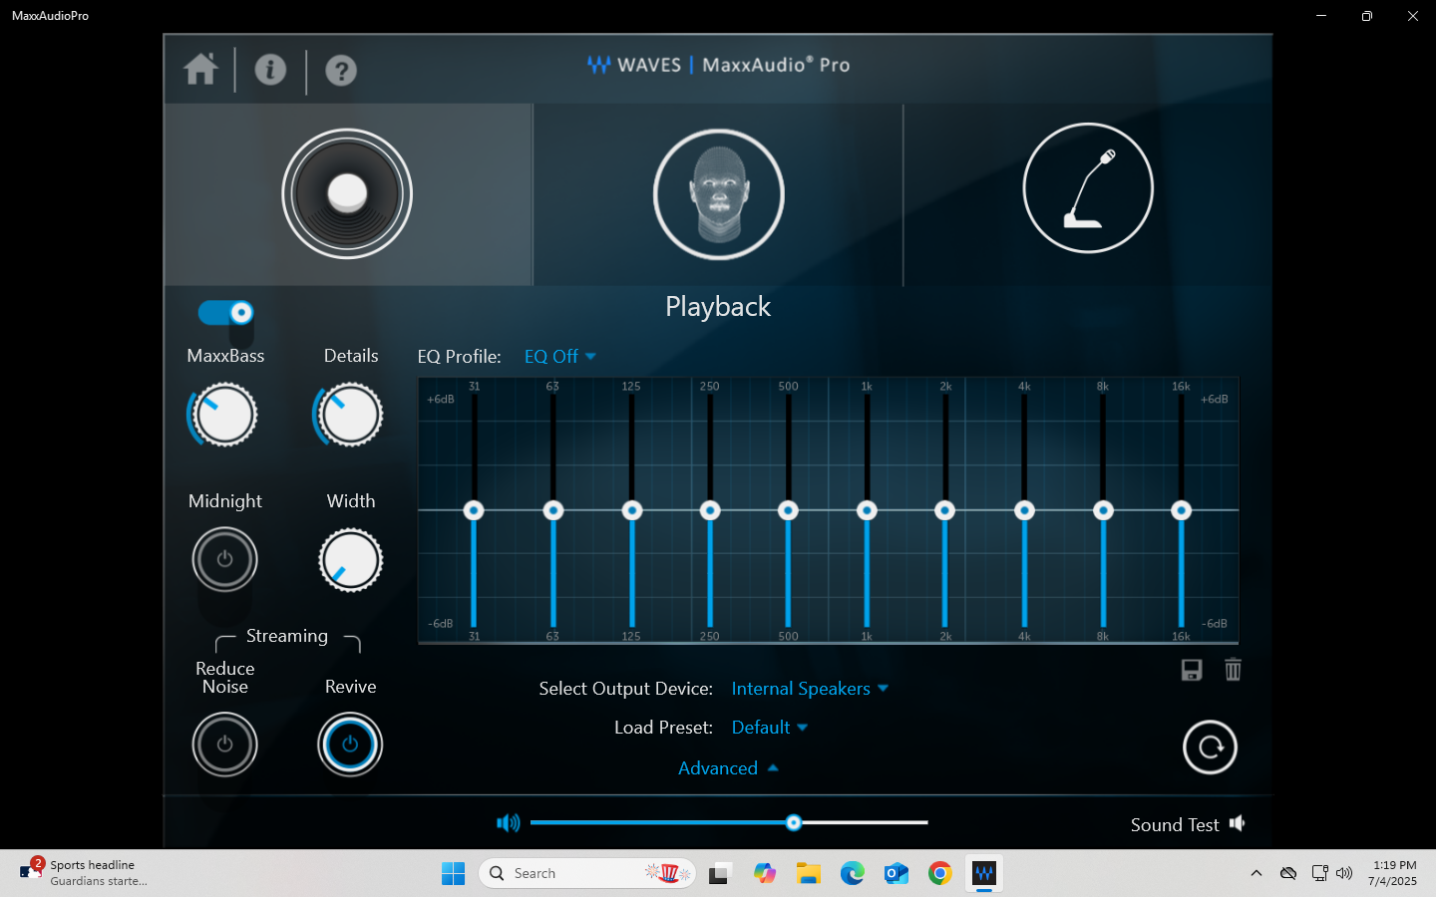Open the Info icon in header
The height and width of the screenshot is (897, 1436).
(270, 70)
